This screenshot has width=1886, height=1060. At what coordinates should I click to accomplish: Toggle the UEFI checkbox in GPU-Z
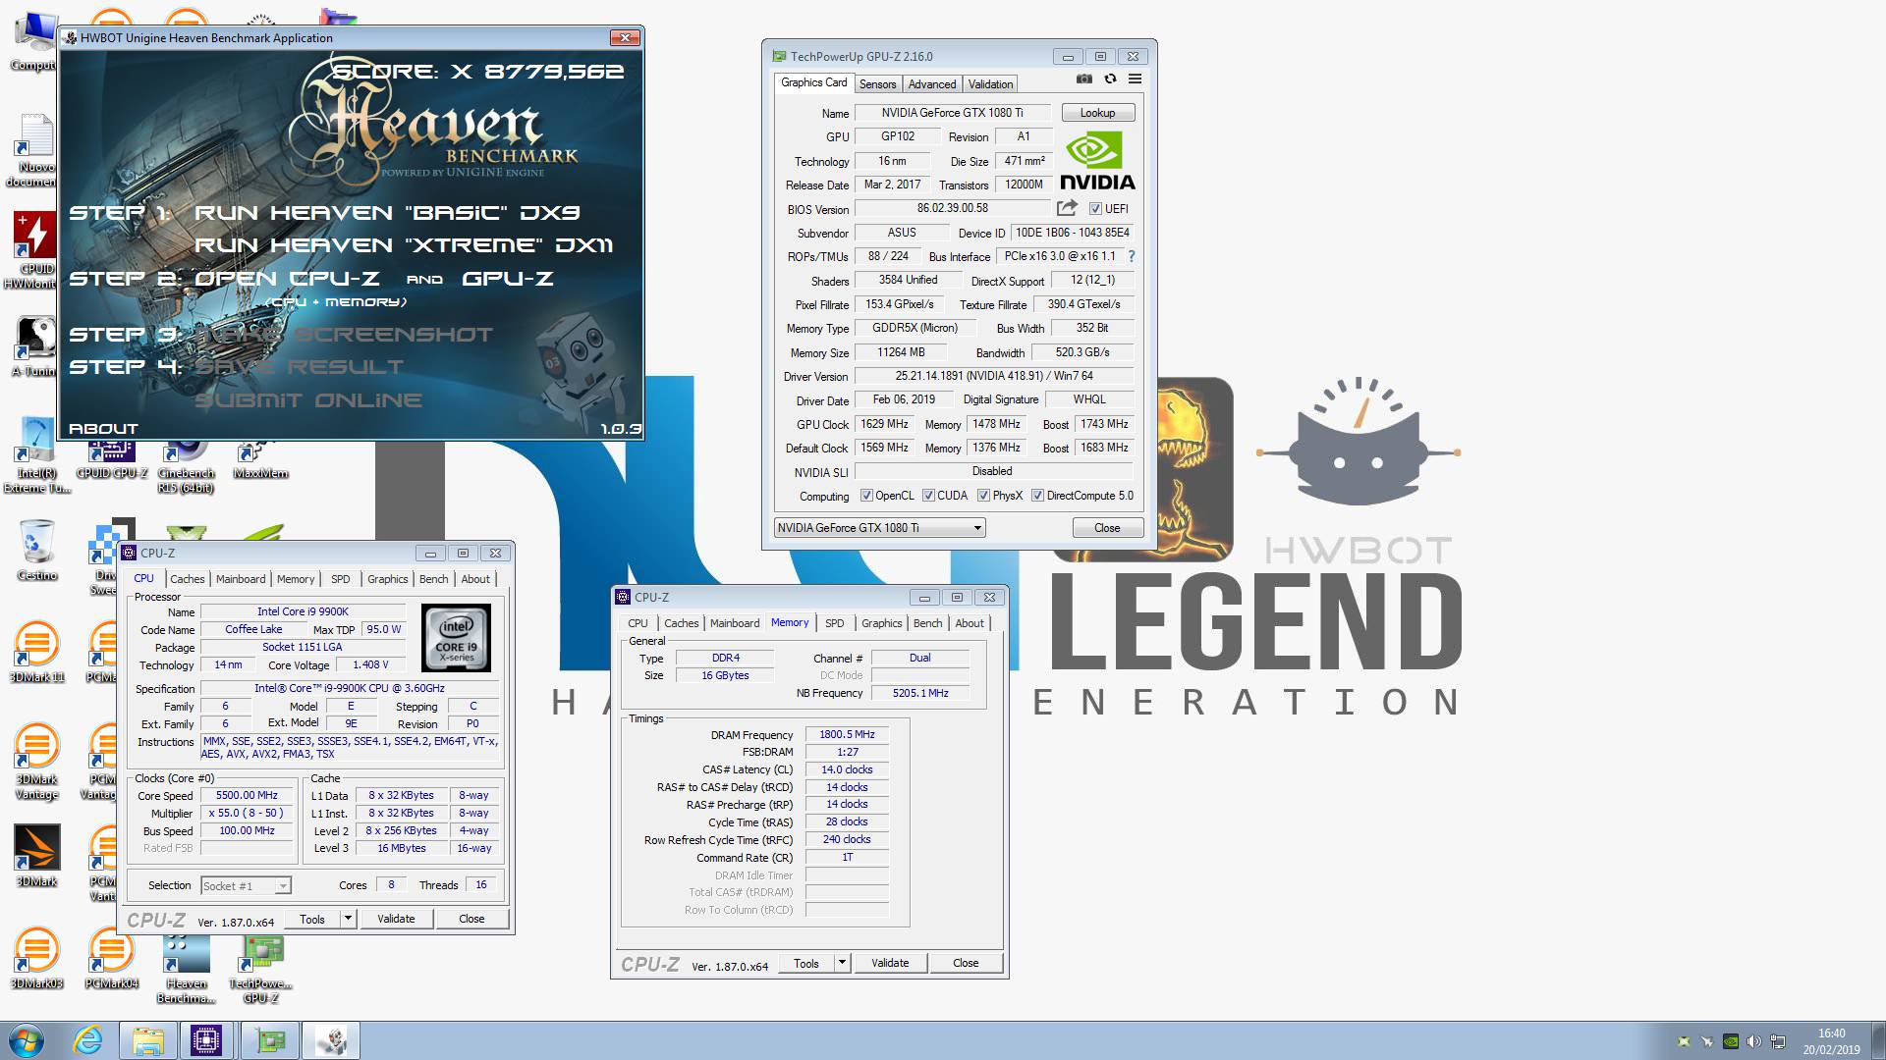[1095, 209]
